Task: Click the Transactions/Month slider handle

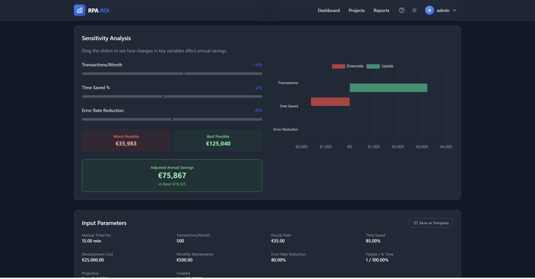Action: point(184,73)
